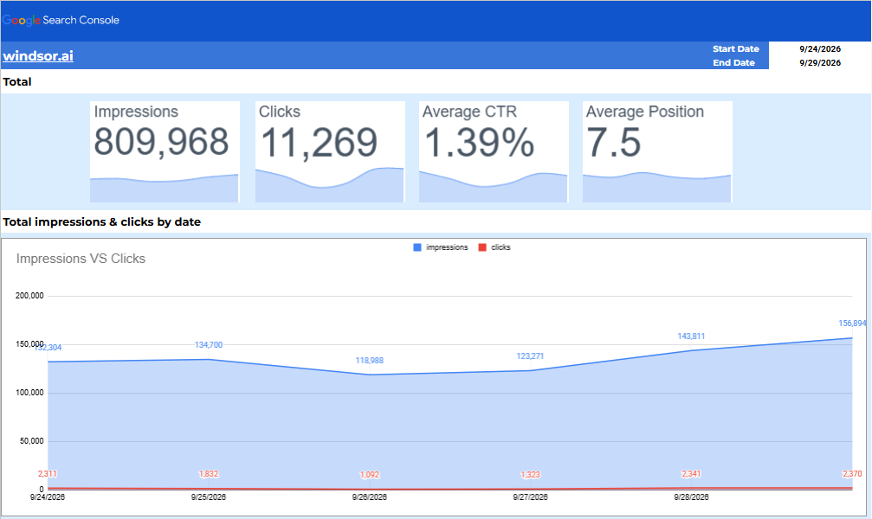The height and width of the screenshot is (519, 872).
Task: Click the Impressions VS Clicks chart title
Action: [81, 259]
